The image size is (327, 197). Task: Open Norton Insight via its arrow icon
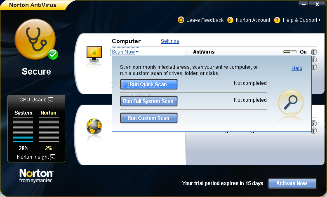click(53, 157)
